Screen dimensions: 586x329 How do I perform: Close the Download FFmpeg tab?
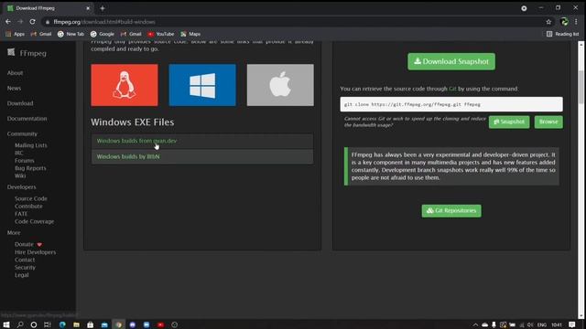click(x=88, y=8)
